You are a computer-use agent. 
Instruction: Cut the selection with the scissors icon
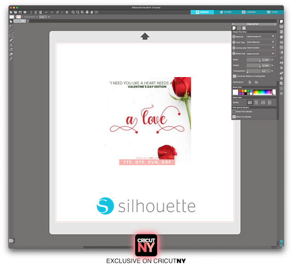[31, 12]
